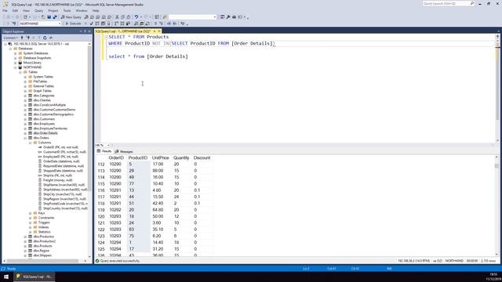Select the ShipCountry column item
Viewport: 502px width, 282px height.
[65, 208]
